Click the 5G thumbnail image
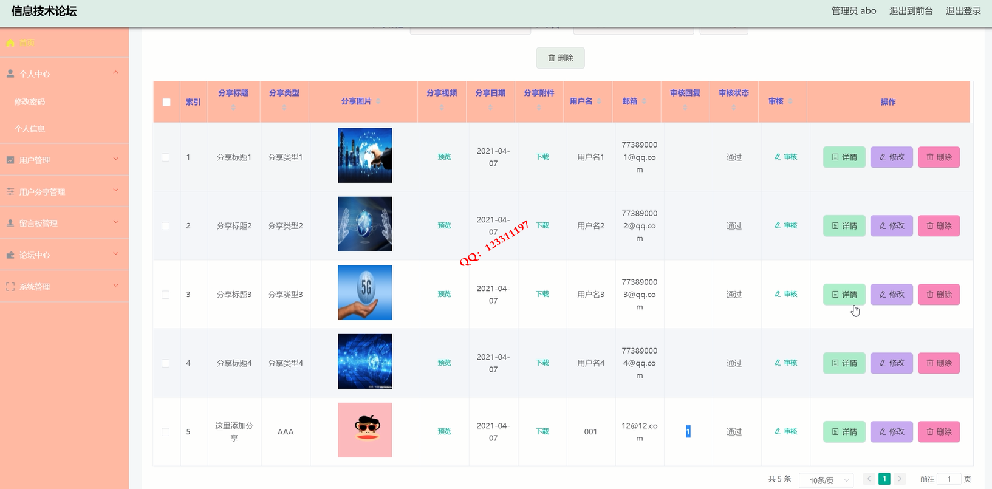Screen dimensions: 992x489 365,293
